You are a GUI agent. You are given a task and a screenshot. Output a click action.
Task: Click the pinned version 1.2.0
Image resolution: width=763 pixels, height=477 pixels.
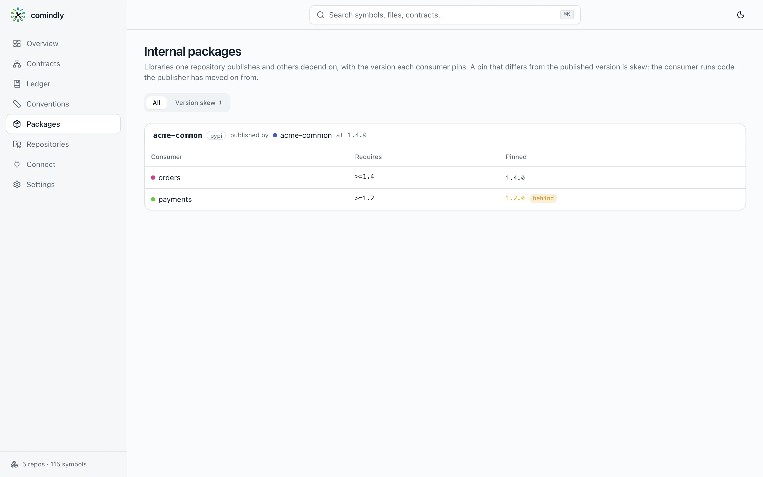[515, 198]
